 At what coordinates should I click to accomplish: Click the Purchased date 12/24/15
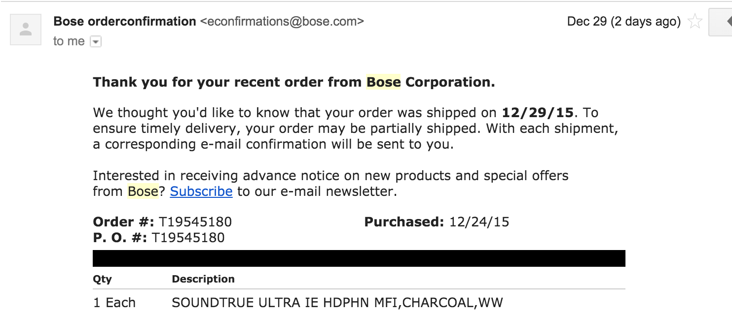click(x=479, y=222)
